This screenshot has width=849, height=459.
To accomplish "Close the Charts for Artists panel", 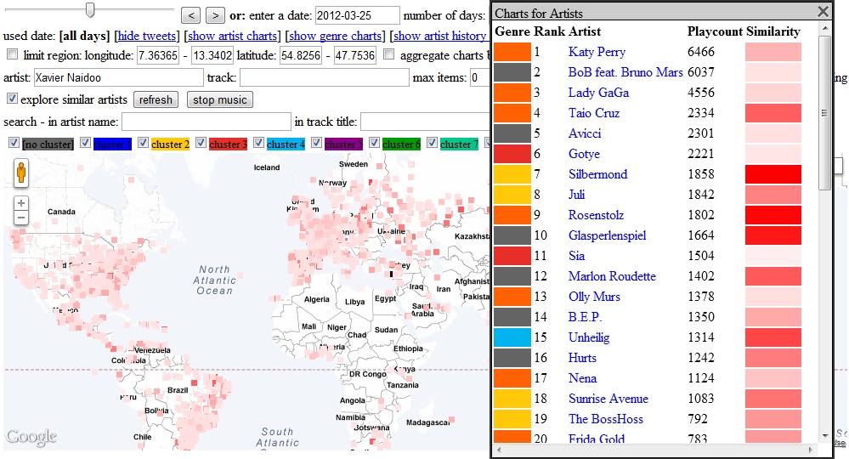I will click(x=823, y=11).
